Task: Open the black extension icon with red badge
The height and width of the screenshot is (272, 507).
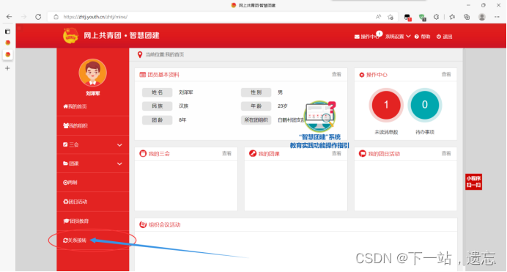Action: pyautogui.click(x=407, y=17)
